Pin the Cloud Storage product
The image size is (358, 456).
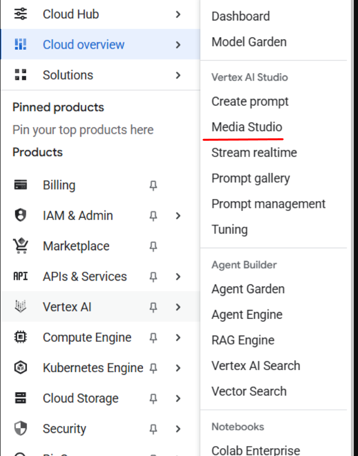point(153,398)
